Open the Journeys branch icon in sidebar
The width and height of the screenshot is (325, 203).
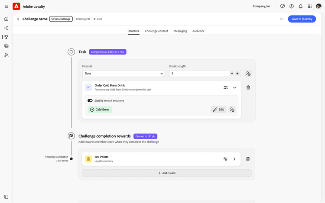tap(6, 28)
